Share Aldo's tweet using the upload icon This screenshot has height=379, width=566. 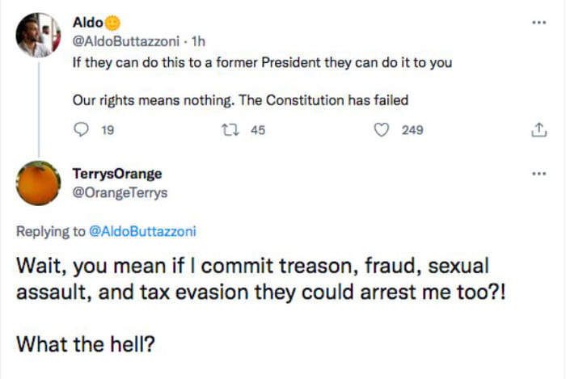tap(536, 129)
